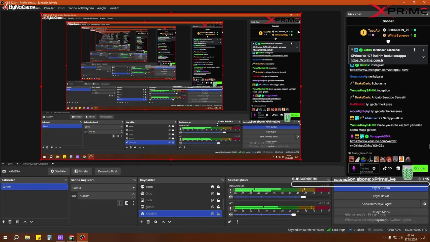Open emoji picker in kick chat input

point(374,168)
